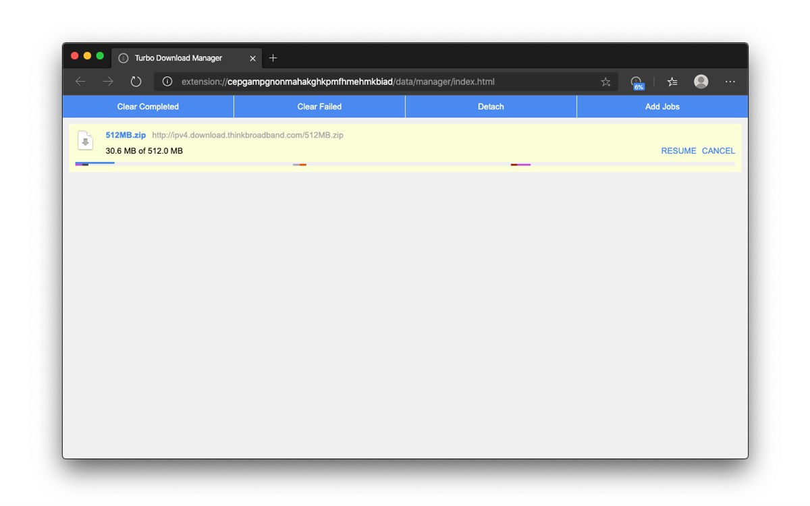Click the 512MB.zip file name
Screen dimensions: 810x506
point(126,136)
